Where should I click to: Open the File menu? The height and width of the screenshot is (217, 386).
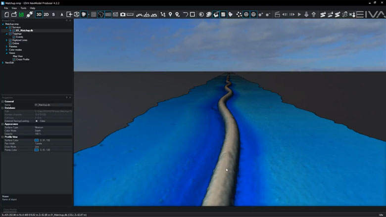[6, 8]
